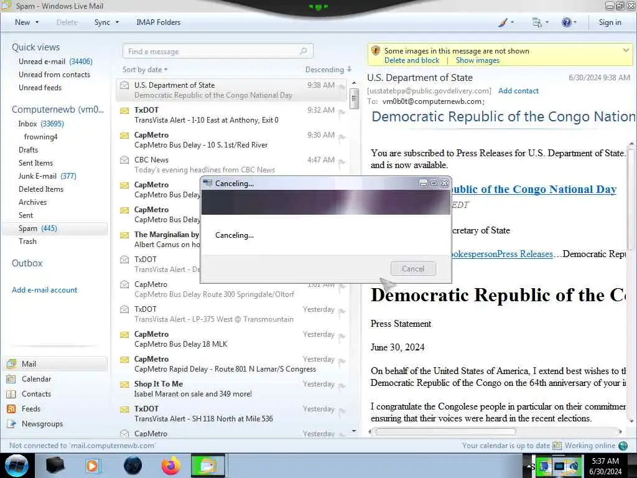Collapse the image warning bar chevron

pyautogui.click(x=626, y=50)
